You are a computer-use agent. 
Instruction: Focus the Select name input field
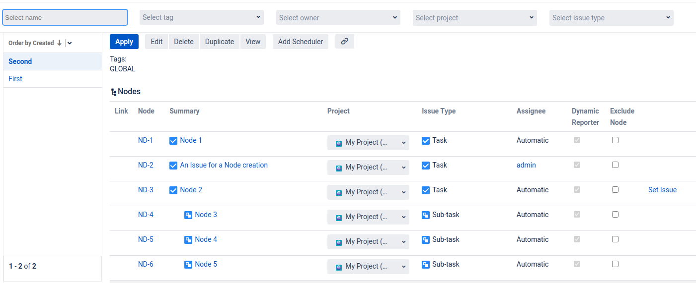(x=65, y=18)
